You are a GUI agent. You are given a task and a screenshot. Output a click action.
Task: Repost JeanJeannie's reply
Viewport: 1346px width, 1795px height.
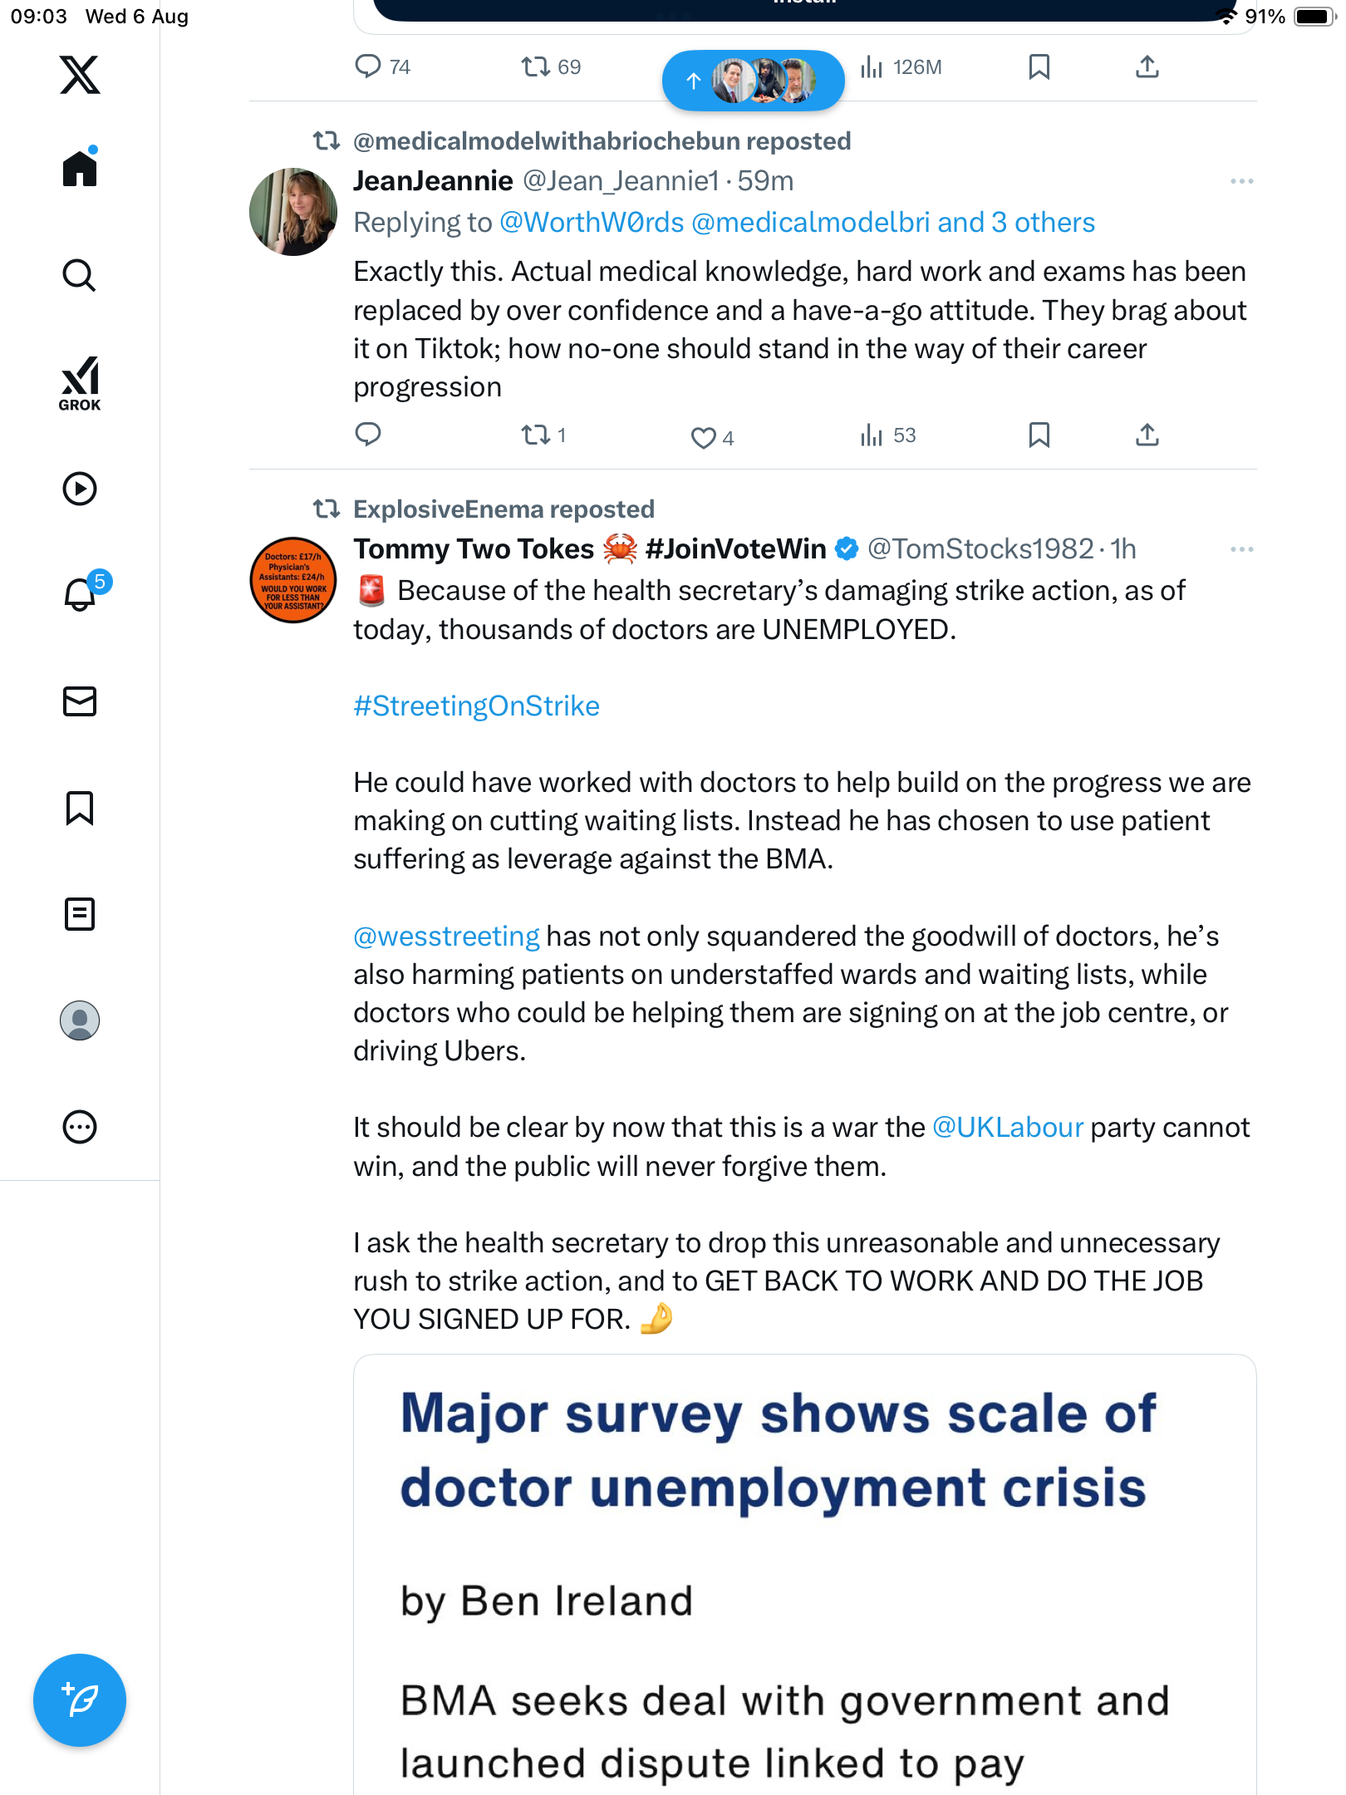pos(535,435)
